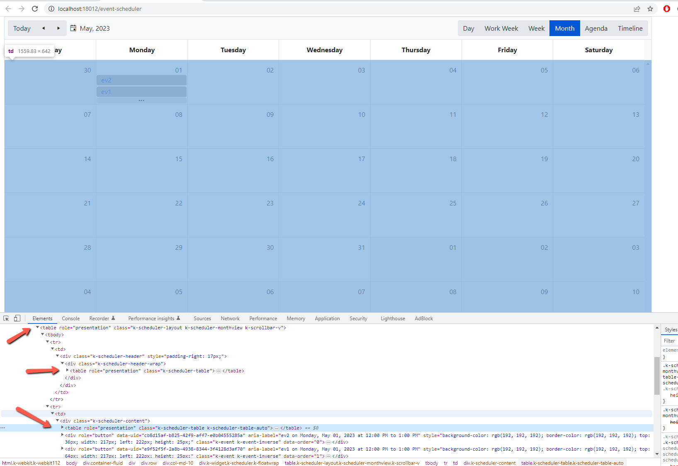Viewport: 678px width, 466px height.
Task: Select the May 17 day cell
Action: 325,171
